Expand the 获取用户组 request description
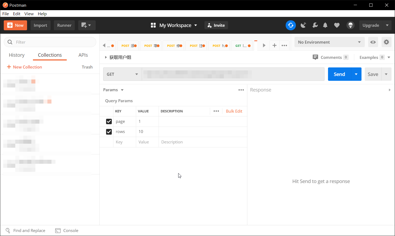The image size is (395, 236). coord(106,57)
